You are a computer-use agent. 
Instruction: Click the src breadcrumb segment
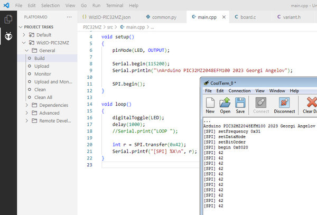110,27
